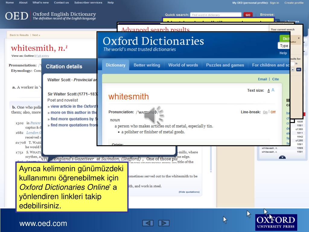The height and width of the screenshot is (232, 309).
Task: Click the Hide quotations link
Action: click(189, 192)
